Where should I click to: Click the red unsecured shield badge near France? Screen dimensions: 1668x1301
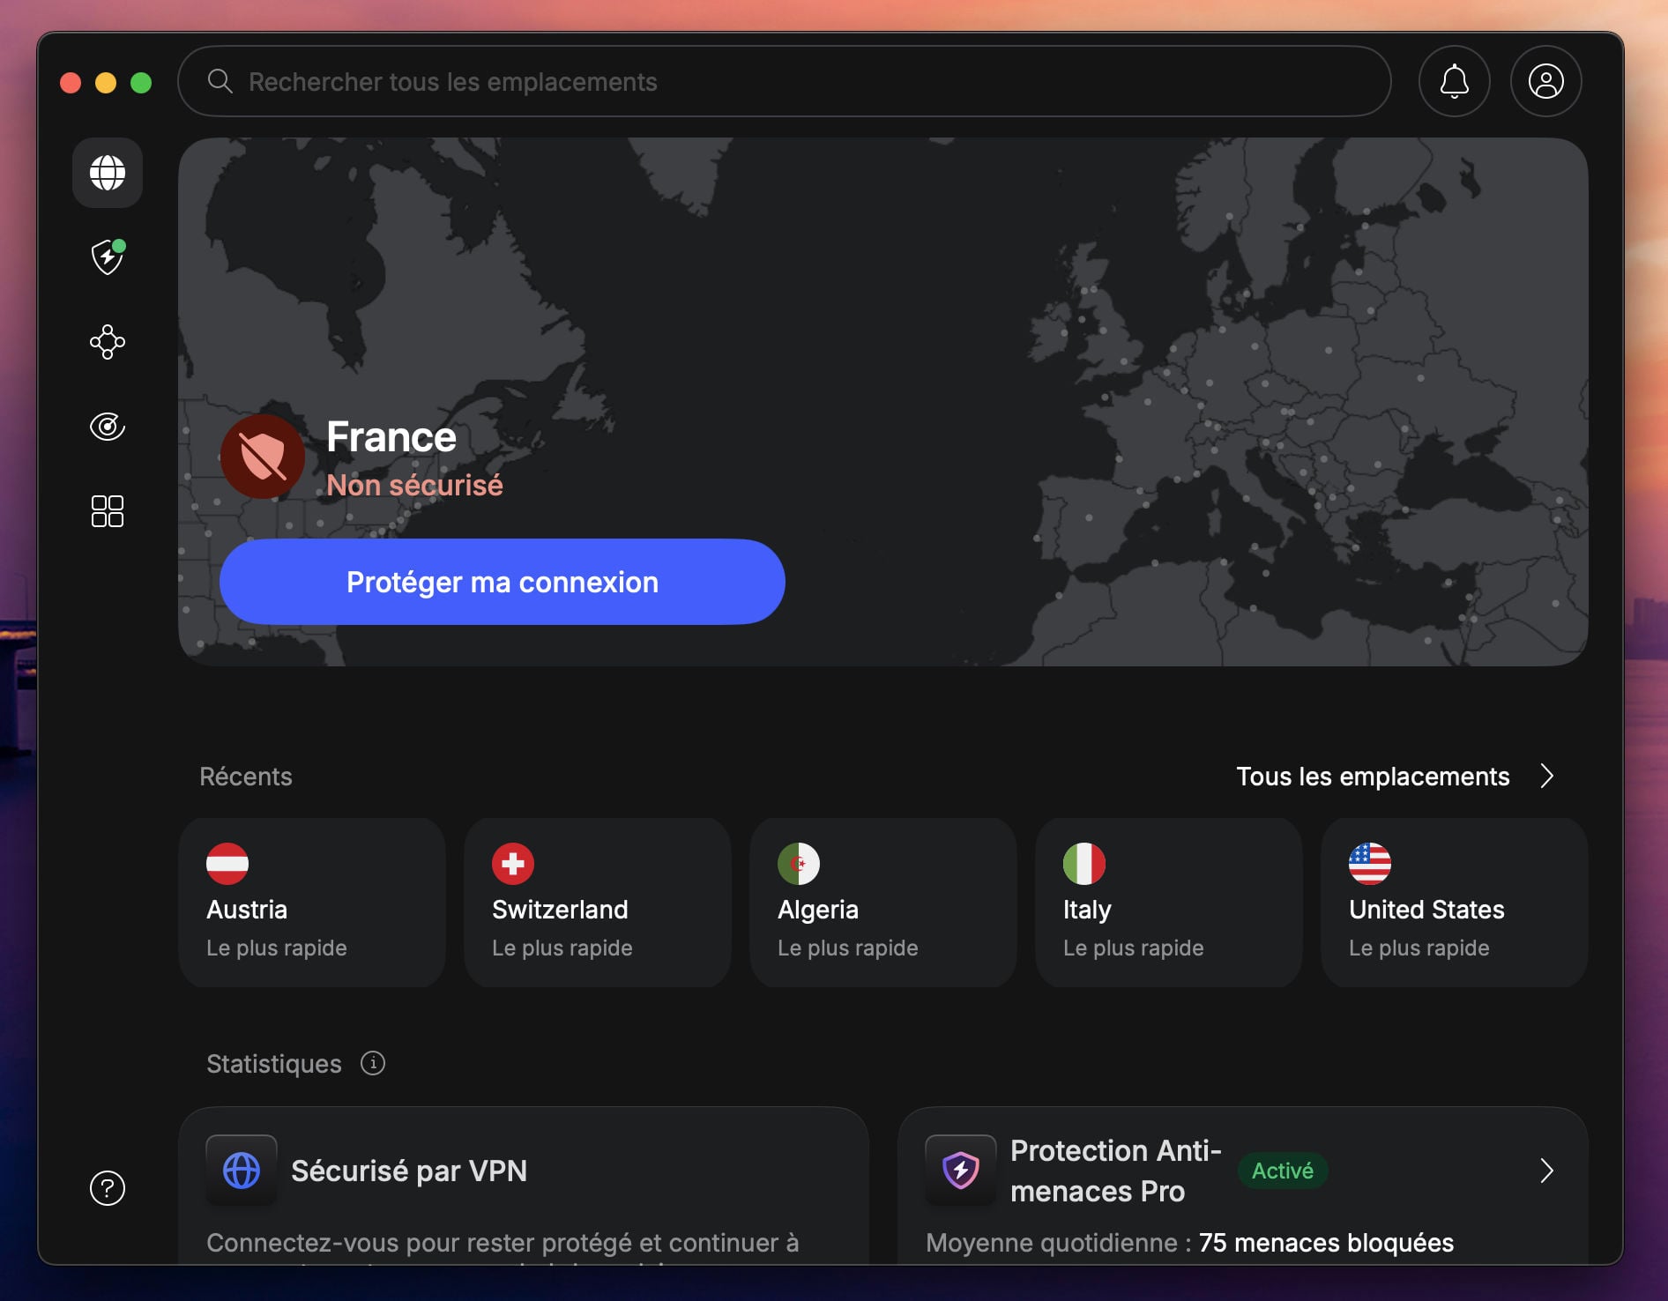[262, 457]
